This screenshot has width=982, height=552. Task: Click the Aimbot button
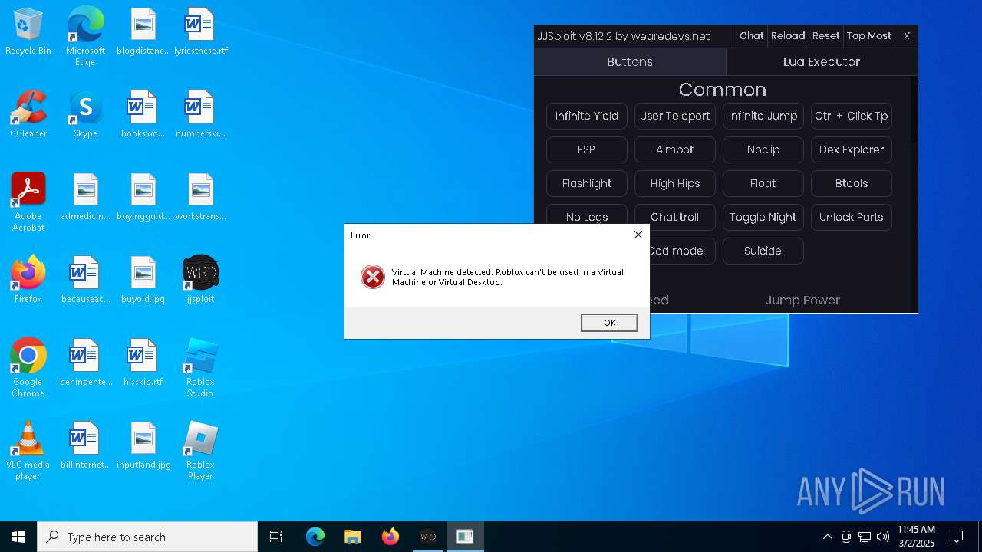(x=675, y=149)
